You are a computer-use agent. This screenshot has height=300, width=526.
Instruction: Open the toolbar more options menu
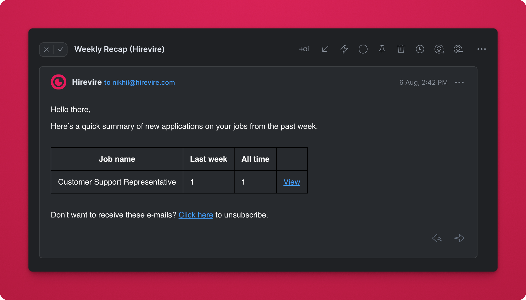click(x=481, y=49)
